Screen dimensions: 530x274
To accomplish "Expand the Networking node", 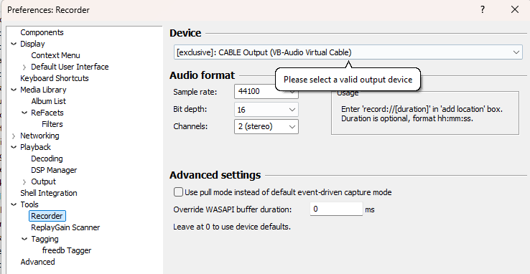I will click(x=14, y=136).
